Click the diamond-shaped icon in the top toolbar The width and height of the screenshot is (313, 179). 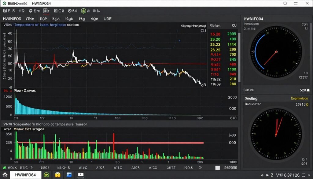coord(31,11)
